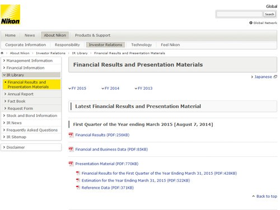Open the News tab
Image resolution: width=280 pixels, height=210 pixels.
coord(30,35)
